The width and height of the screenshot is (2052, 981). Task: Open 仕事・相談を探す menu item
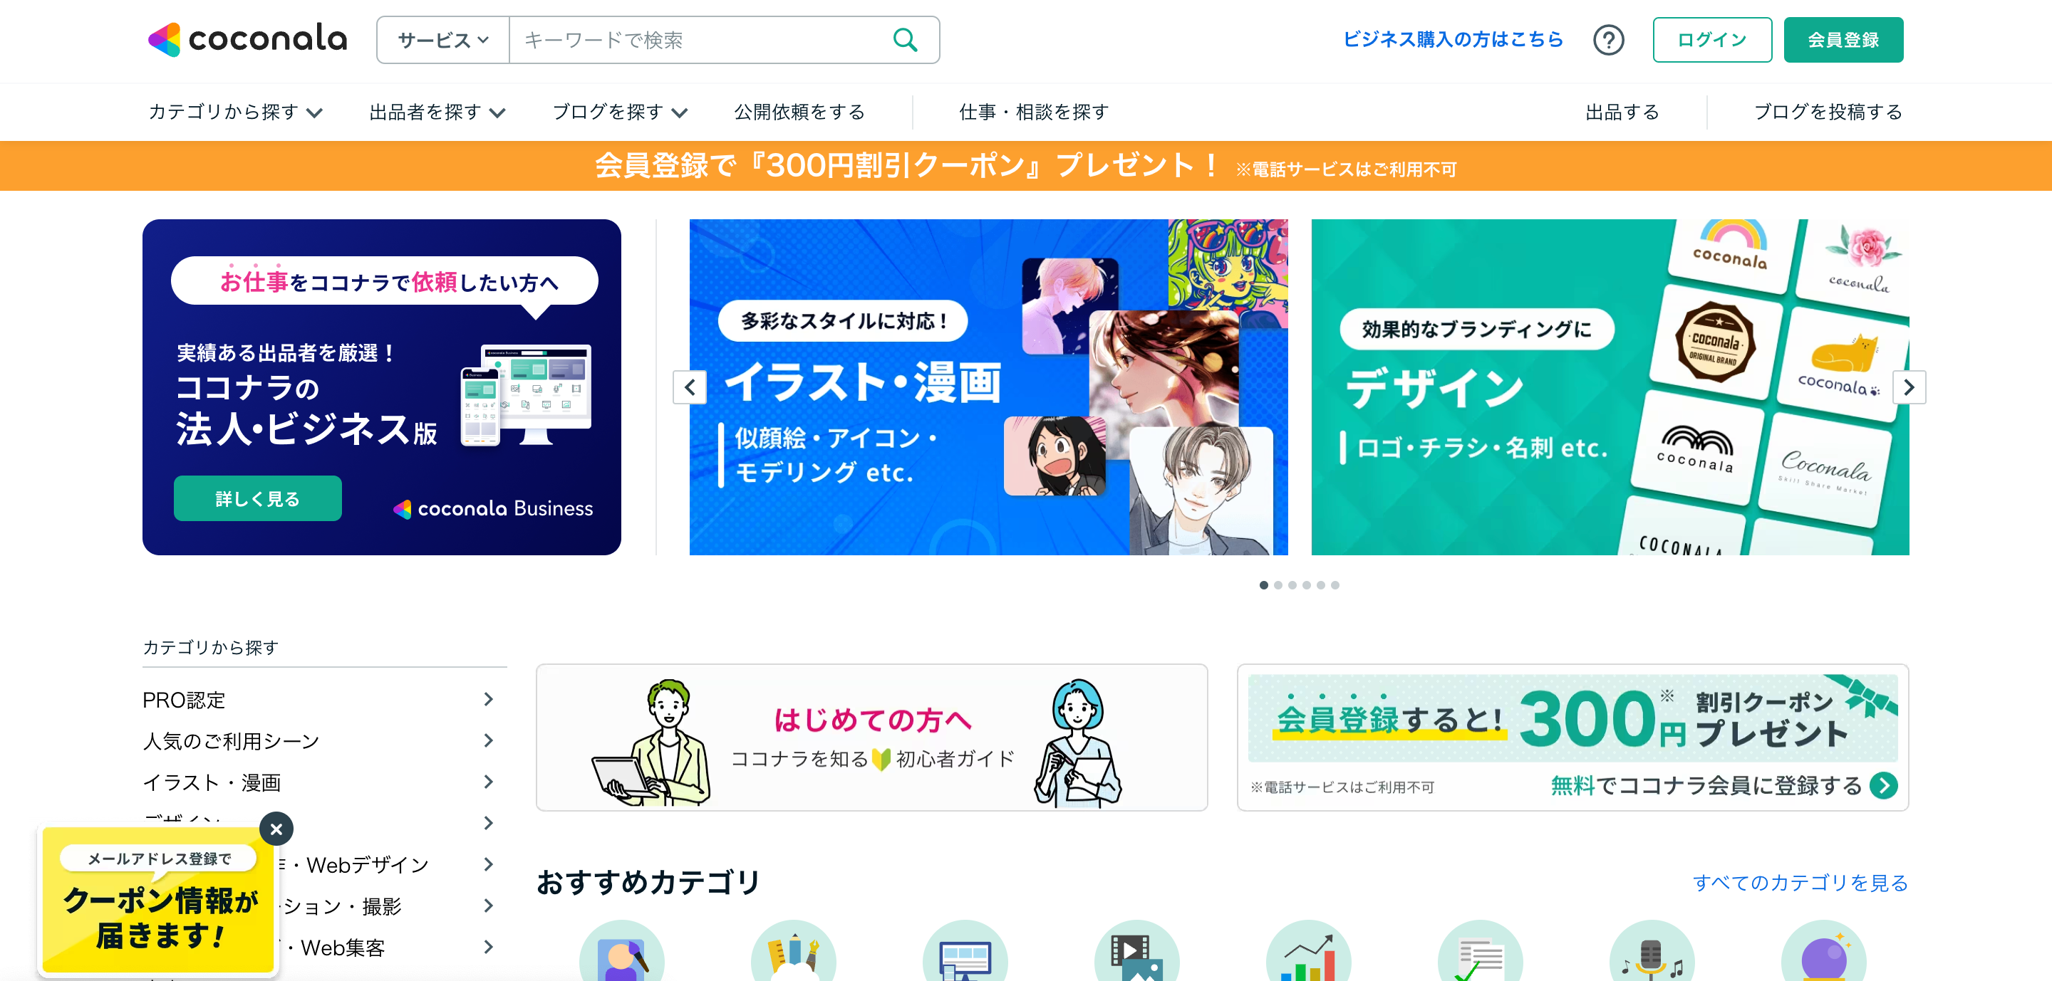(1034, 112)
